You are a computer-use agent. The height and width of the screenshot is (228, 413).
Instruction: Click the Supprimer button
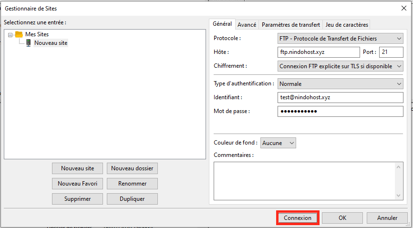click(77, 199)
